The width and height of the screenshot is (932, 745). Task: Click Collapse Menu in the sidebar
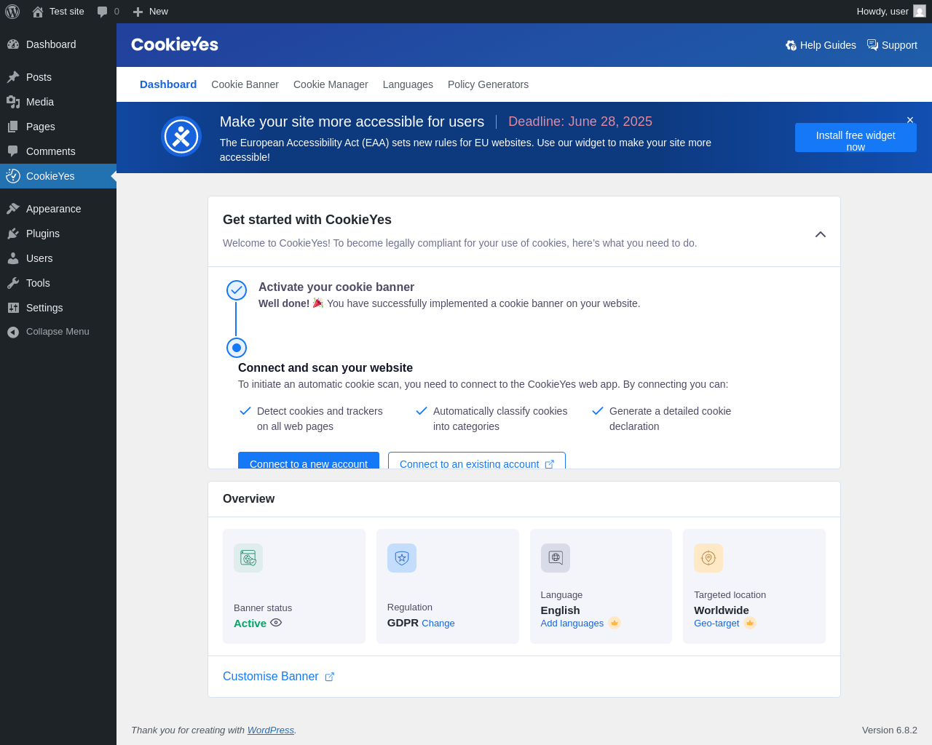(x=58, y=332)
